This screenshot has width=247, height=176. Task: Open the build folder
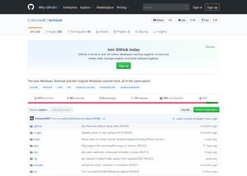point(36,139)
